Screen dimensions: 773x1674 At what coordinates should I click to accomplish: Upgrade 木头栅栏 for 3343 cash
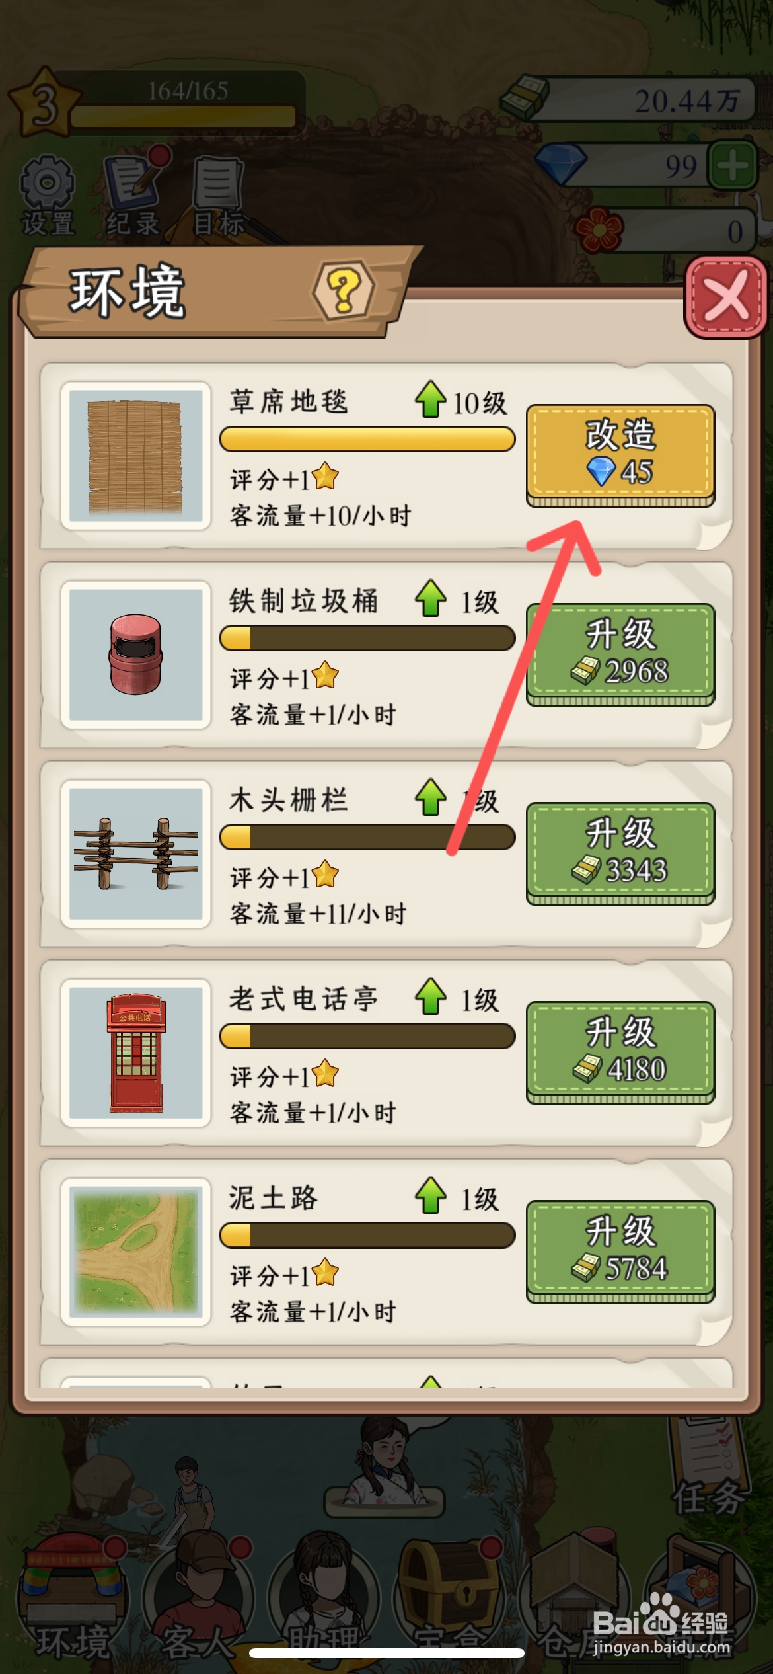620,853
